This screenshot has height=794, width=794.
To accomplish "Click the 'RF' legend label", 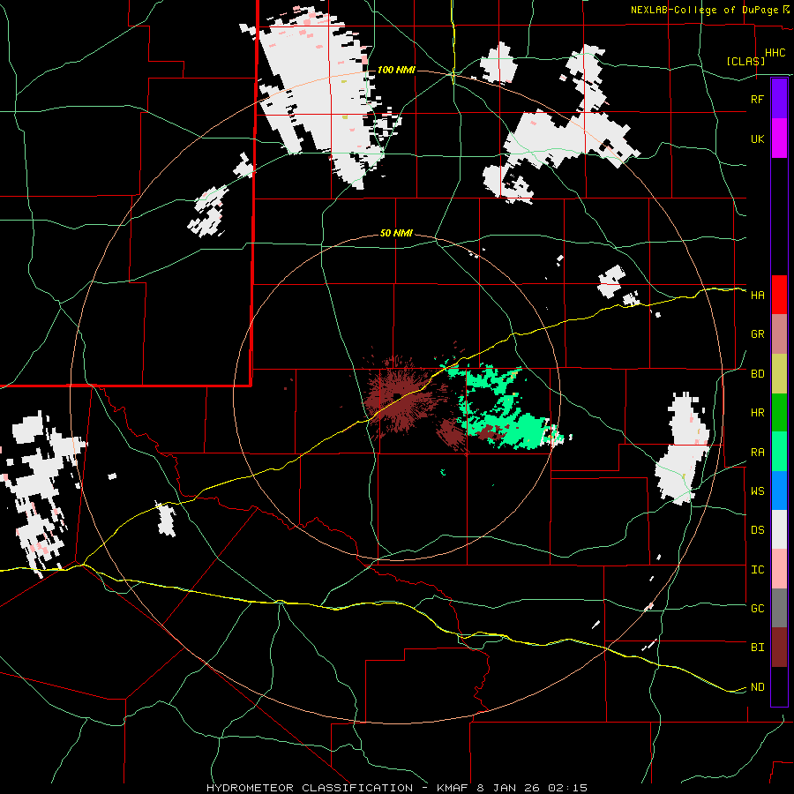I will pos(757,99).
